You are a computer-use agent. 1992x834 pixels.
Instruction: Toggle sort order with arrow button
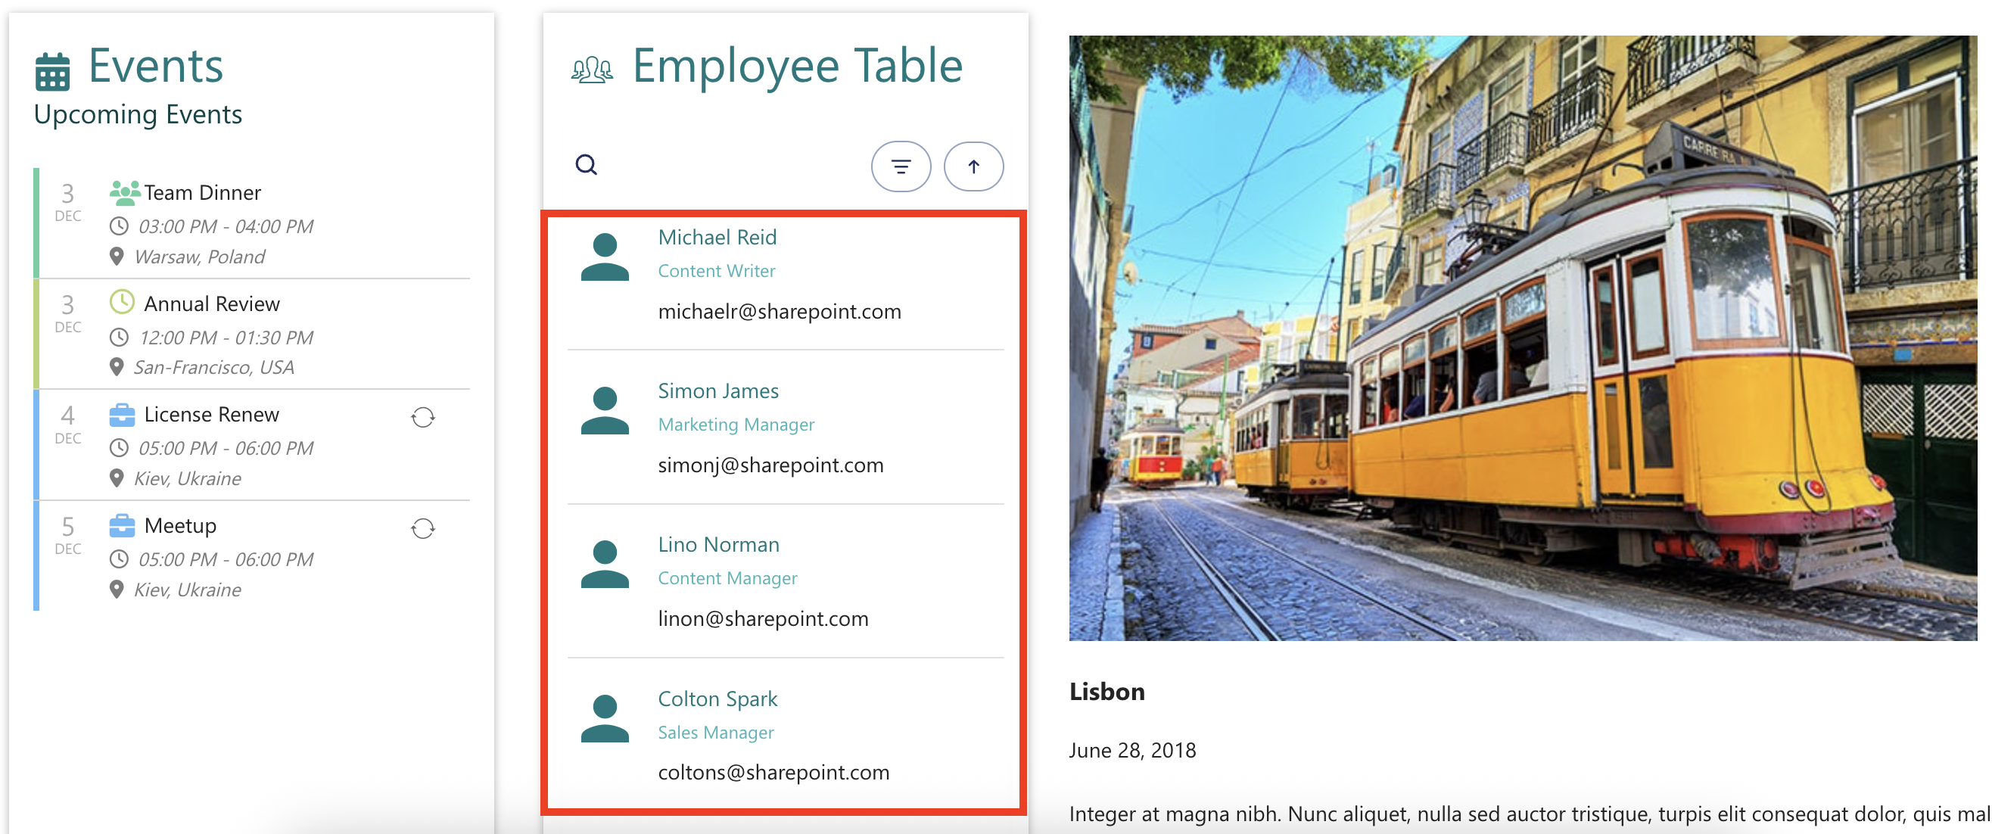tap(973, 166)
